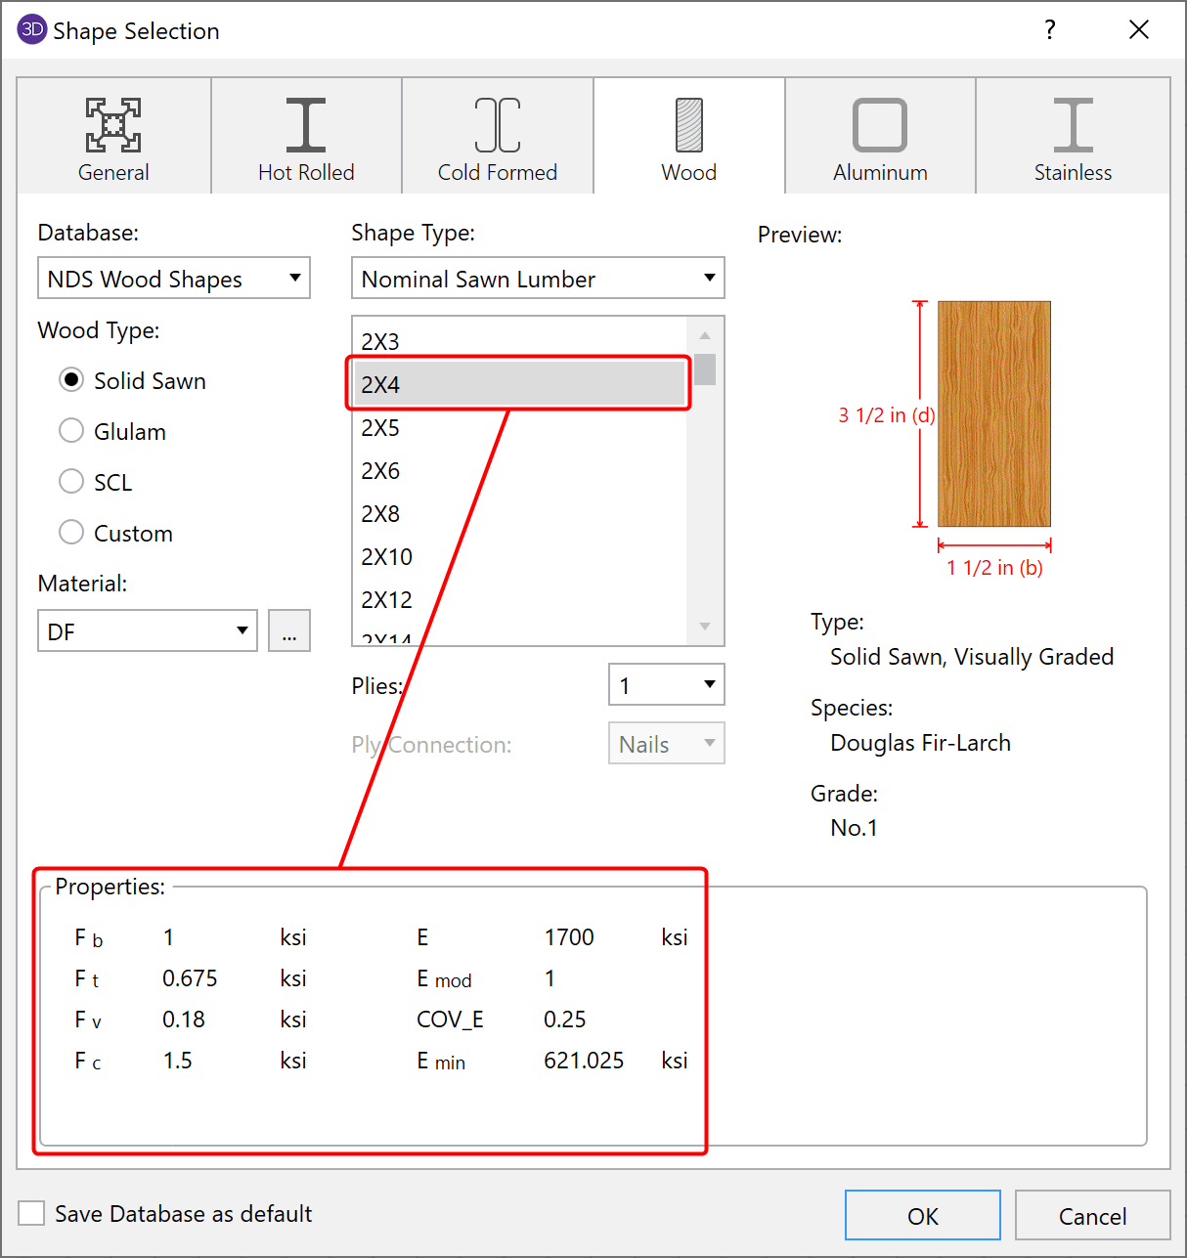Expand the Database NDS Wood Shapes dropdown

174,279
